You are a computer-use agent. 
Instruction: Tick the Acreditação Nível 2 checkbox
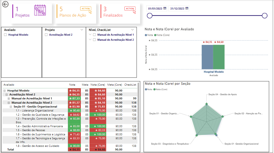tap(46, 35)
